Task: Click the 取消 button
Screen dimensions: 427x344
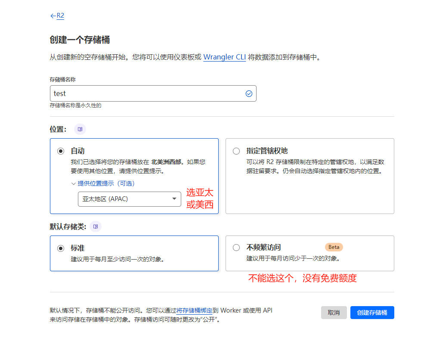Action: [334, 313]
